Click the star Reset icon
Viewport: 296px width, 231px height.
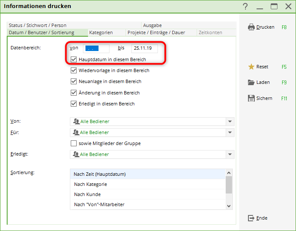pos(251,67)
